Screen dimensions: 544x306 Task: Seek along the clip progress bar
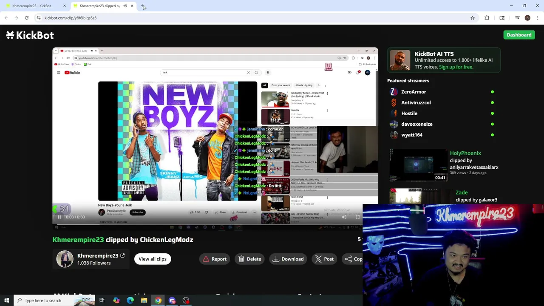pyautogui.click(x=215, y=224)
